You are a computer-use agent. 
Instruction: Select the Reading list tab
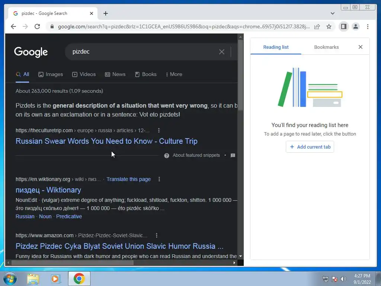pyautogui.click(x=276, y=47)
